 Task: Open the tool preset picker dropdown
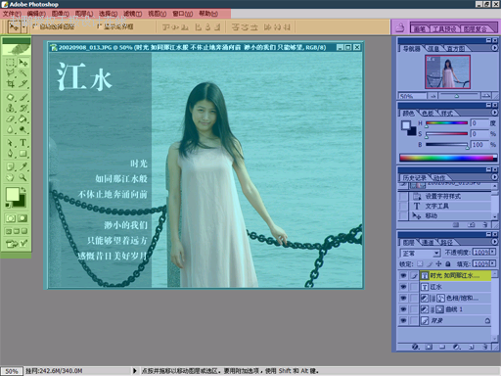[24, 26]
